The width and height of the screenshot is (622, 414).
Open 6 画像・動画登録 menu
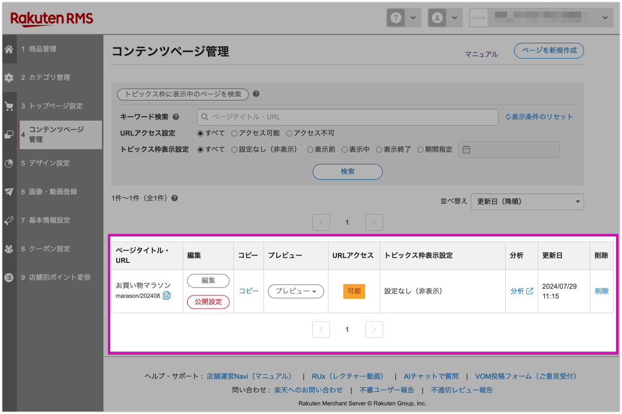tap(60, 192)
